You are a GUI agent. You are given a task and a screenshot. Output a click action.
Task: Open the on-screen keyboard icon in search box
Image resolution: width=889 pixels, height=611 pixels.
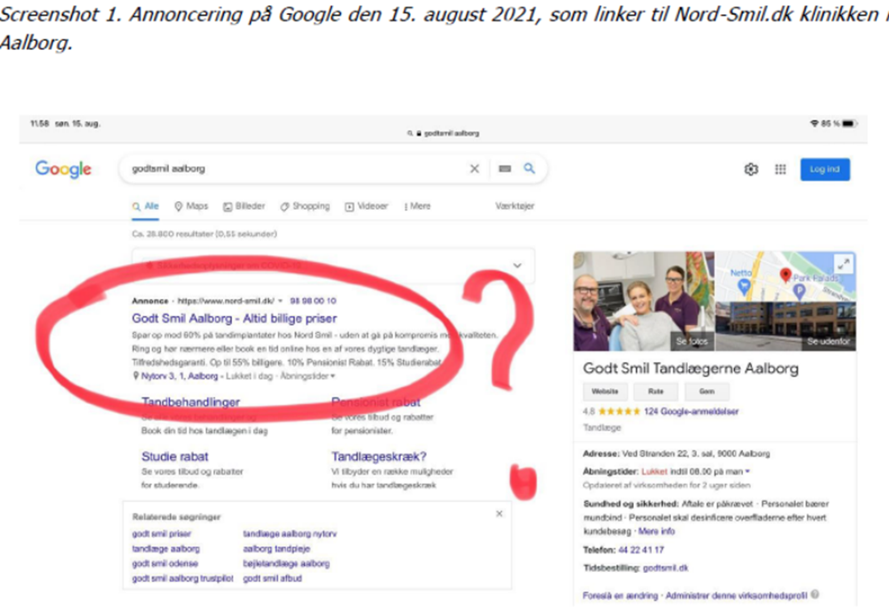pos(505,169)
